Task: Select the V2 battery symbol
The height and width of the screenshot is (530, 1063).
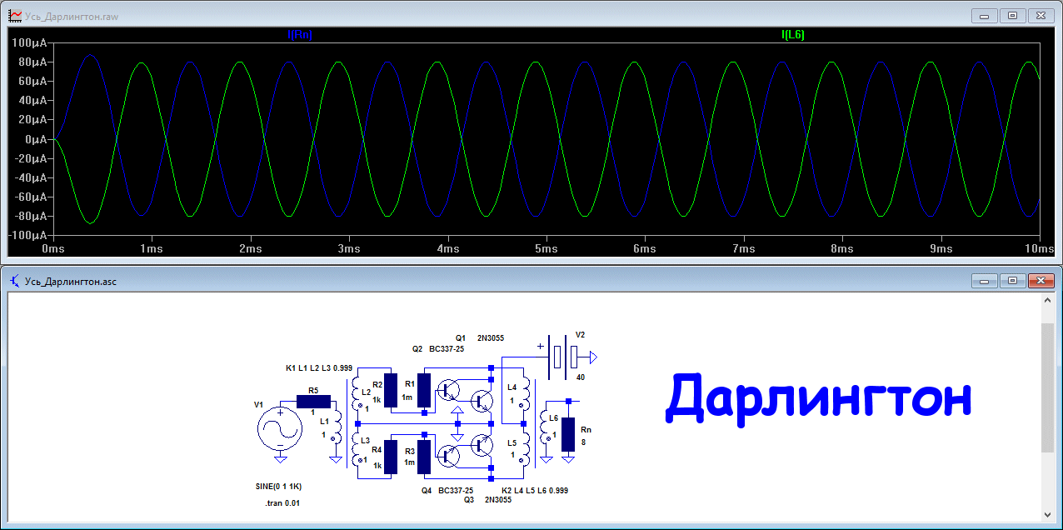Action: coord(563,357)
